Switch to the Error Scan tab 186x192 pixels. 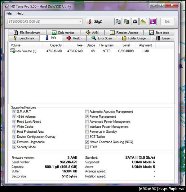point(102,38)
